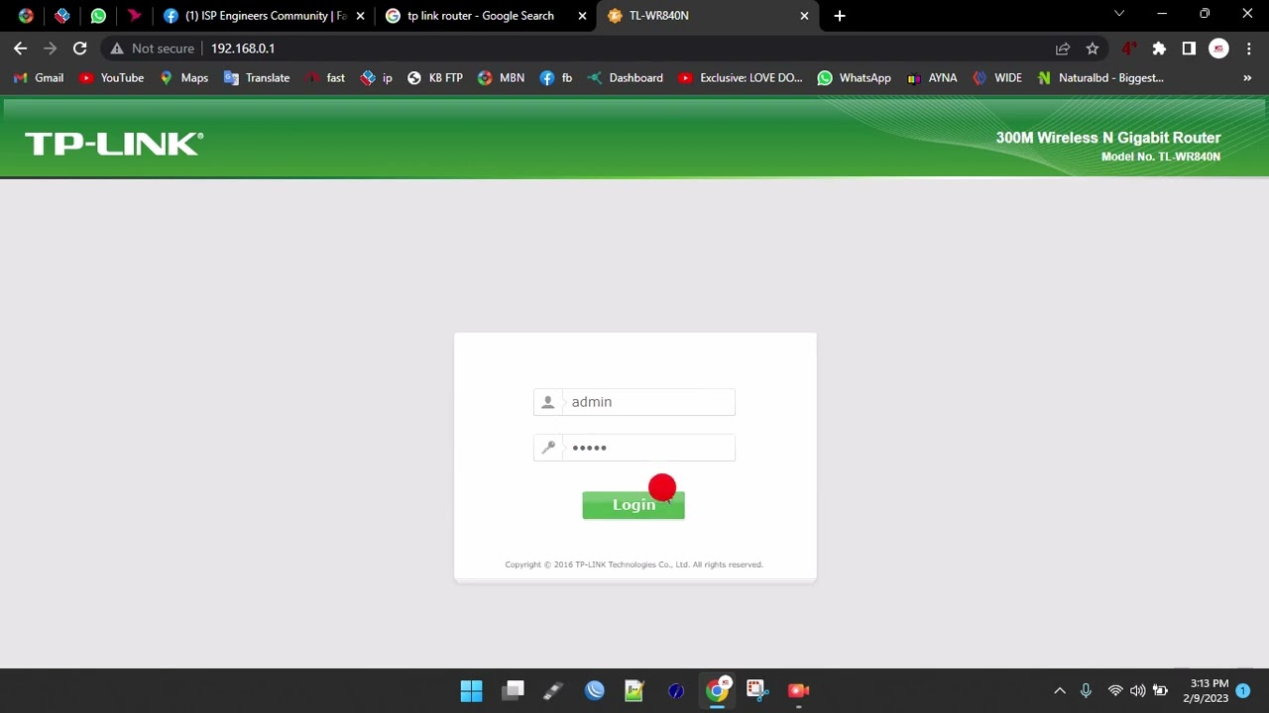Viewport: 1269px width, 713px height.
Task: Bookmark this page with star
Action: coord(1093,49)
